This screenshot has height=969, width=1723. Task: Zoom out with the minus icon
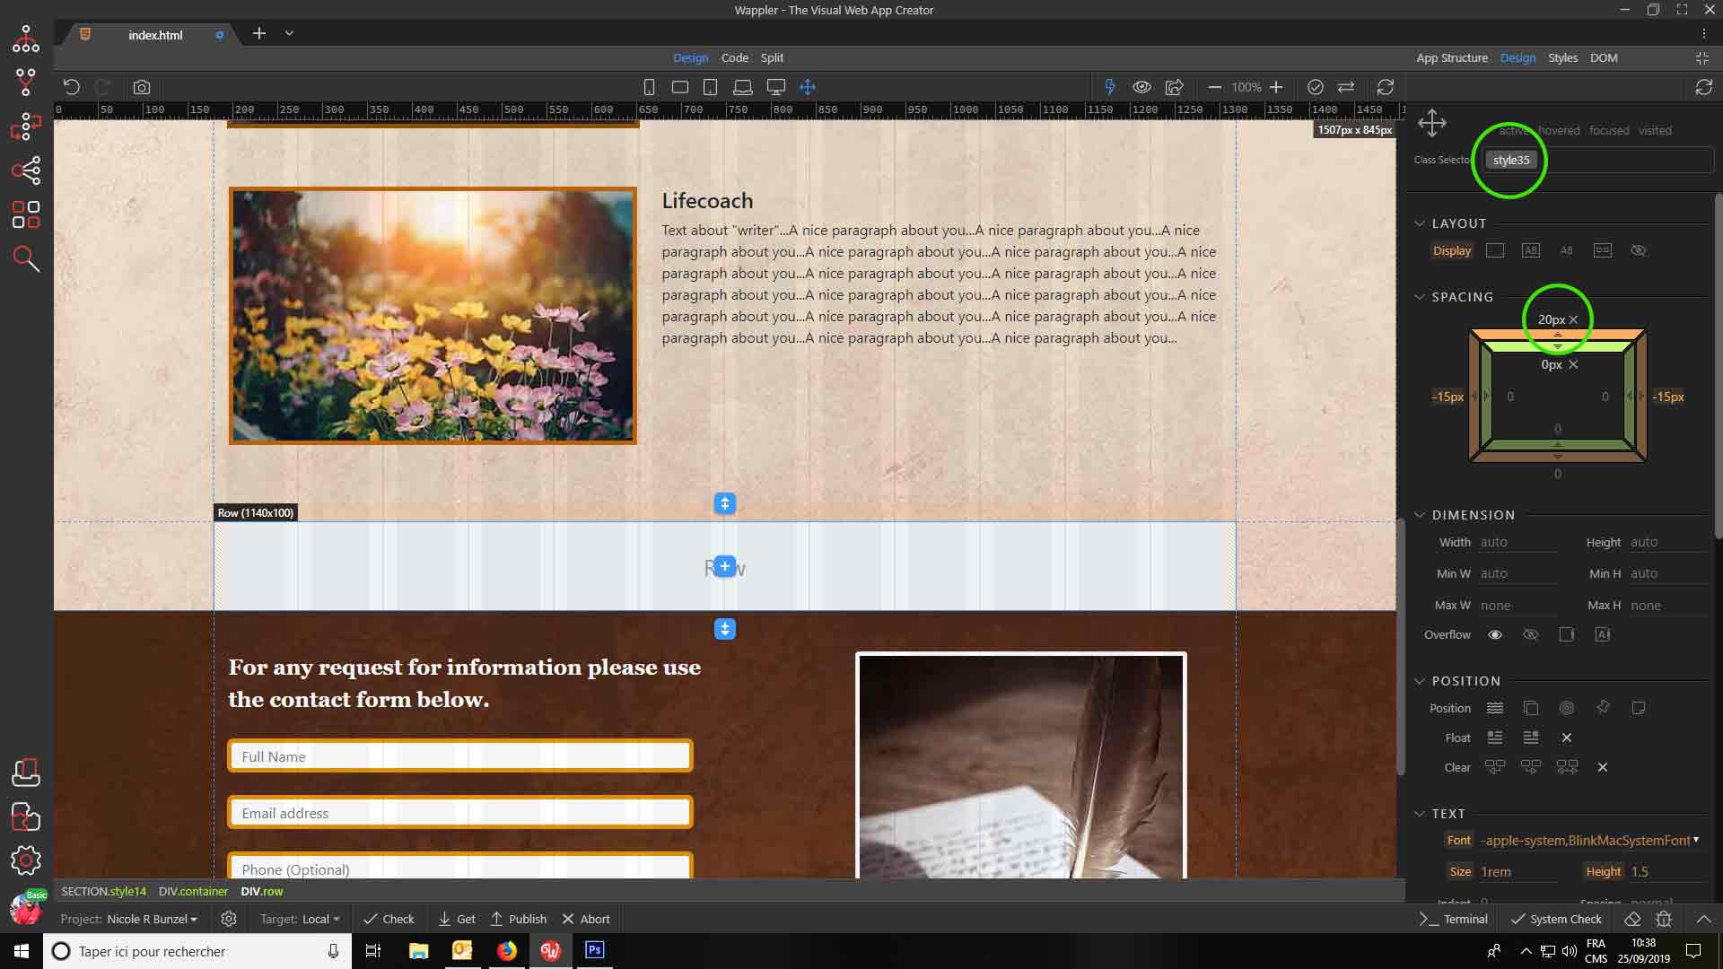point(1214,87)
